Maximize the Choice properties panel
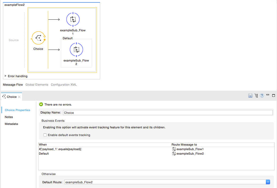 click(x=274, y=95)
